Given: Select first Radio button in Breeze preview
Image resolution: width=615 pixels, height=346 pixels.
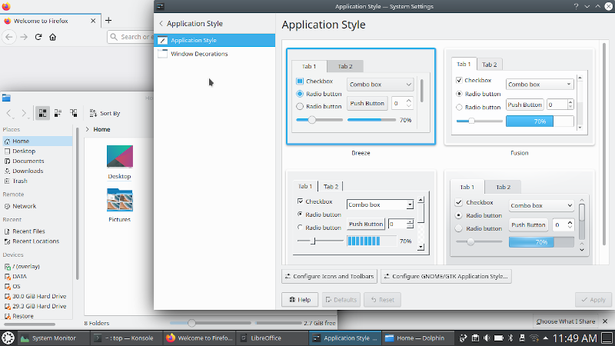Looking at the screenshot, I should click(x=300, y=94).
